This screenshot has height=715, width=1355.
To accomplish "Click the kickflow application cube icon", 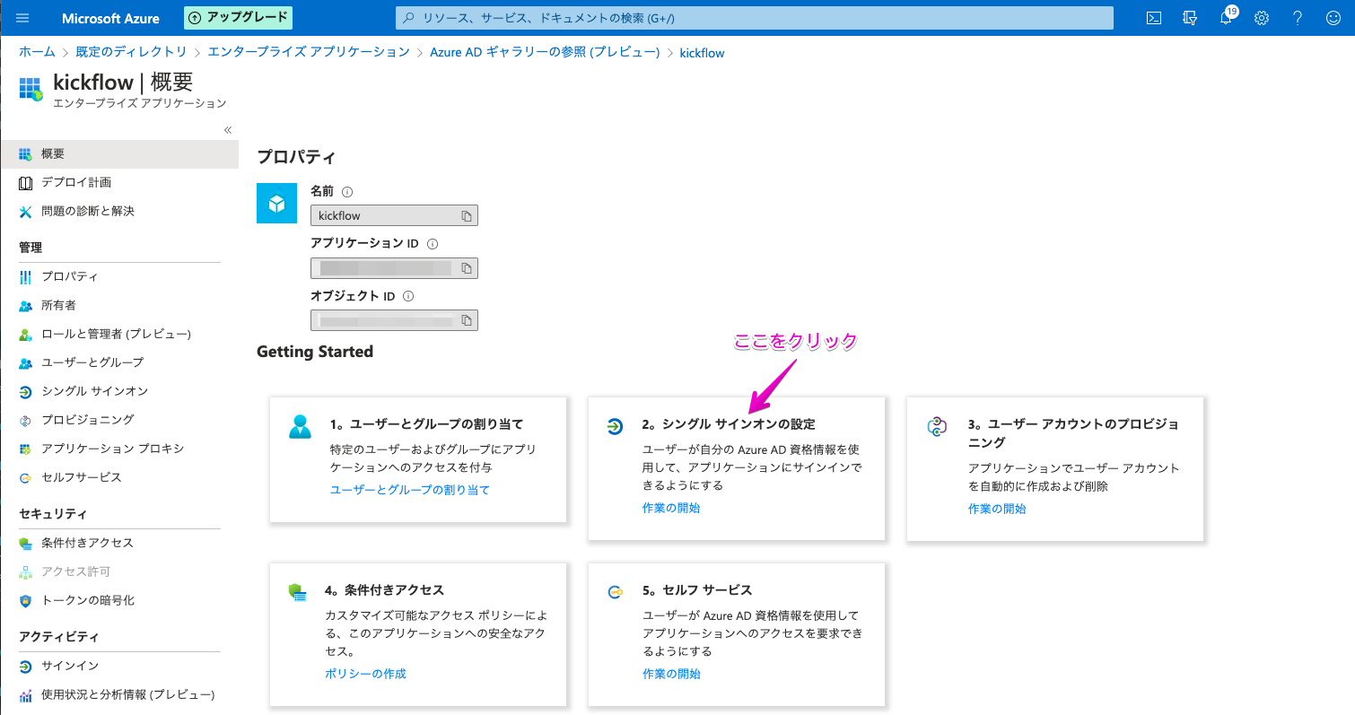I will coord(276,203).
